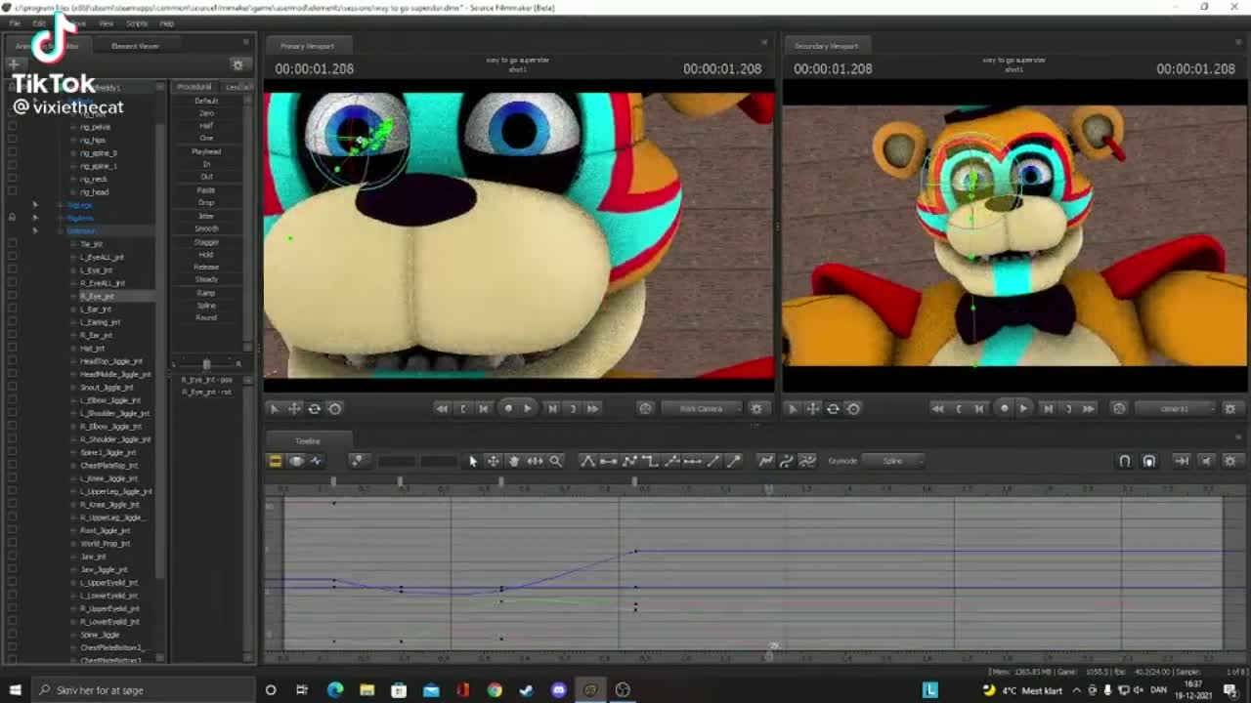
Task: Toggle visibility checkbox for Hat_jnt row
Action: tap(12, 349)
